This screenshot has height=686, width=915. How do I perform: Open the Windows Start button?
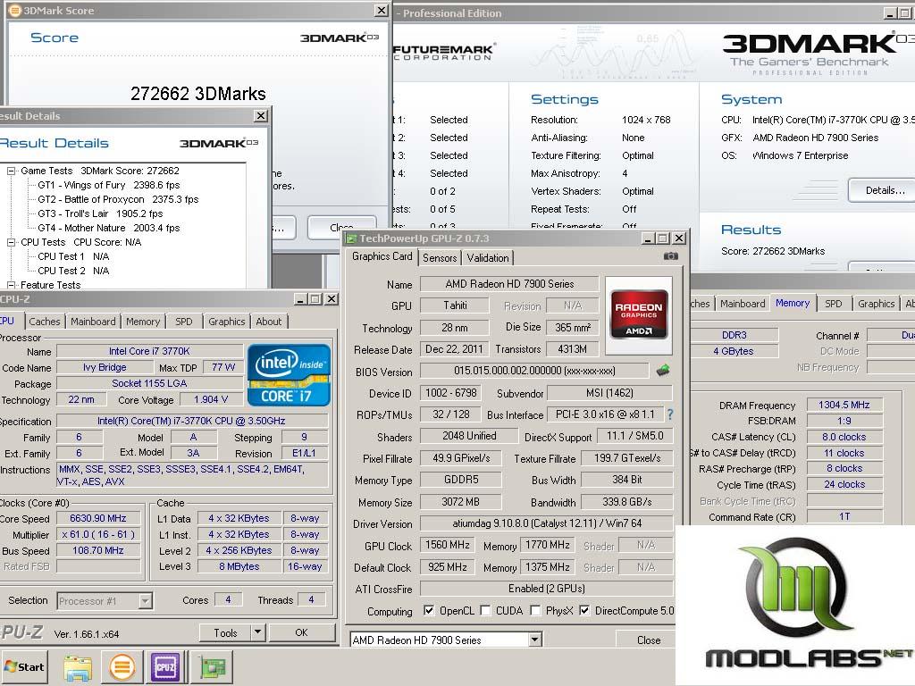[24, 666]
